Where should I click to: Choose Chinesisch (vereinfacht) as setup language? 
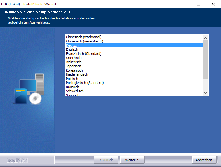[x=84, y=41]
